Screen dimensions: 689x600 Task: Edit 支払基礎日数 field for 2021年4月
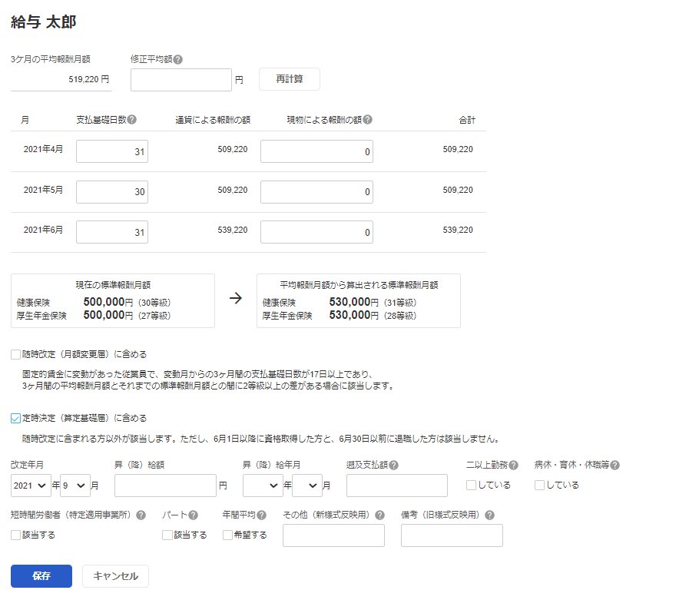(x=112, y=151)
